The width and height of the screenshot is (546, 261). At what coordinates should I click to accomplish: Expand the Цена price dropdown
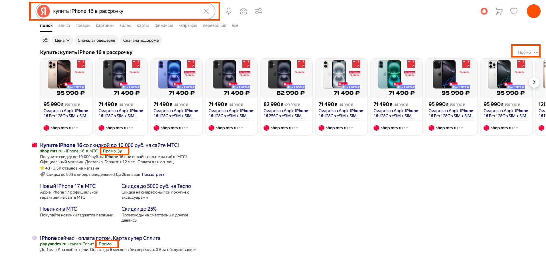coord(62,40)
